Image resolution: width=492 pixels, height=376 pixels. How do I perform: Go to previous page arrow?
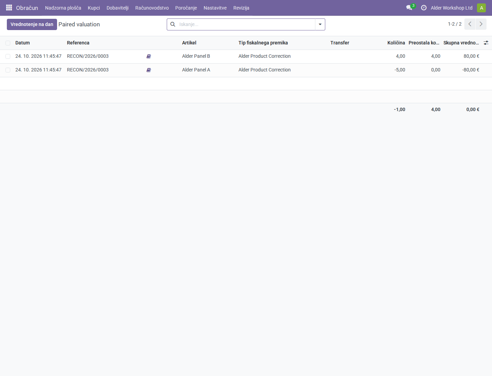click(470, 24)
